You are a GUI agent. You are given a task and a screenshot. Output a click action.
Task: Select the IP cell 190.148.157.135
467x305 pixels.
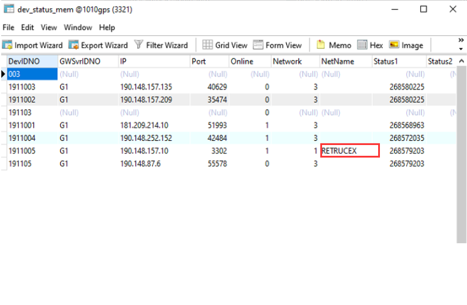(x=154, y=87)
